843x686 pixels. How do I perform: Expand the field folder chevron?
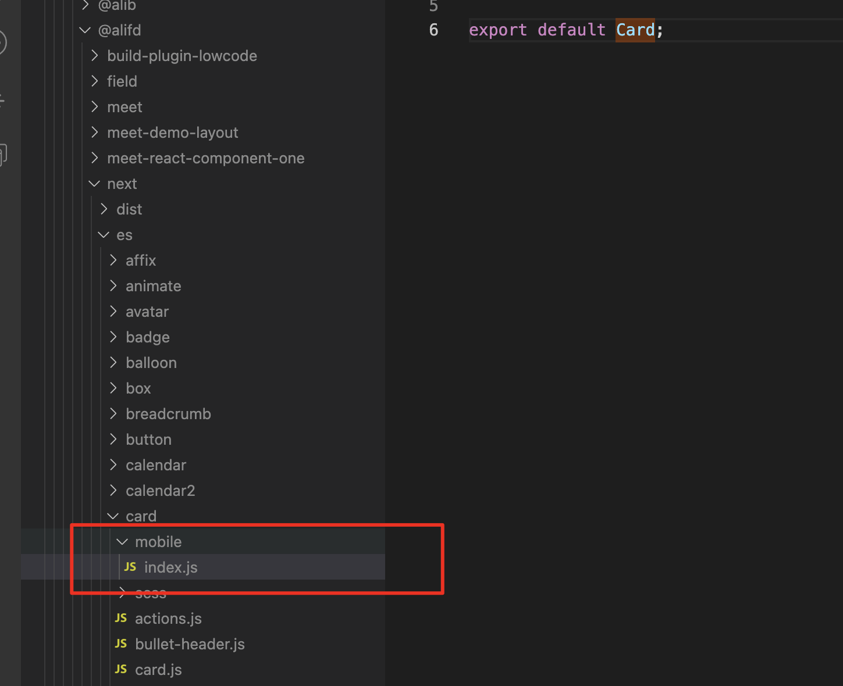pyautogui.click(x=94, y=81)
